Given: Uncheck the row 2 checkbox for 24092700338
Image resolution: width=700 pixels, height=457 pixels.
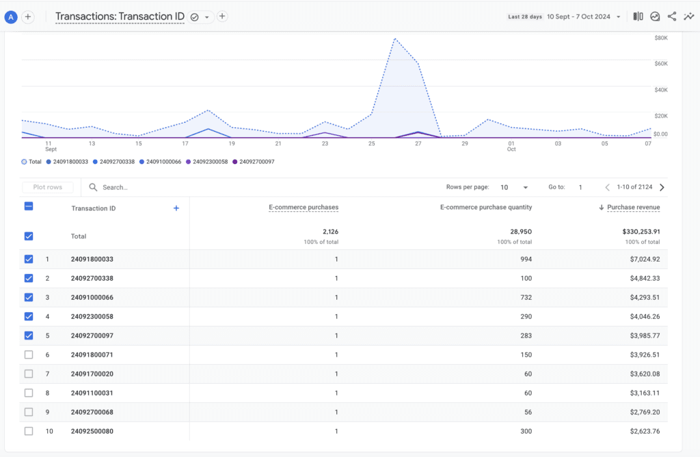Looking at the screenshot, I should click(29, 278).
